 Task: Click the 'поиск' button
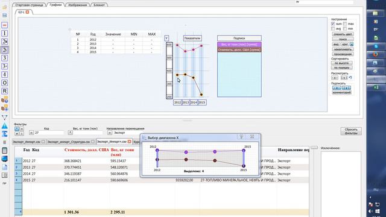[343, 39]
